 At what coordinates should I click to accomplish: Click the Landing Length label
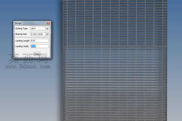[22, 41]
